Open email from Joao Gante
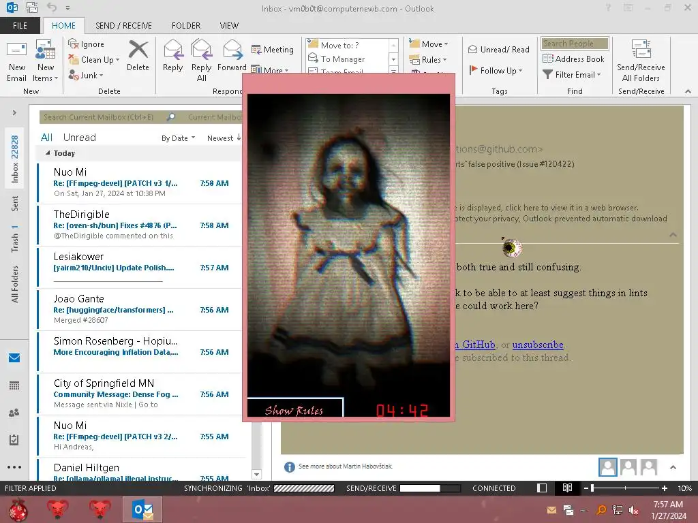 (x=139, y=309)
